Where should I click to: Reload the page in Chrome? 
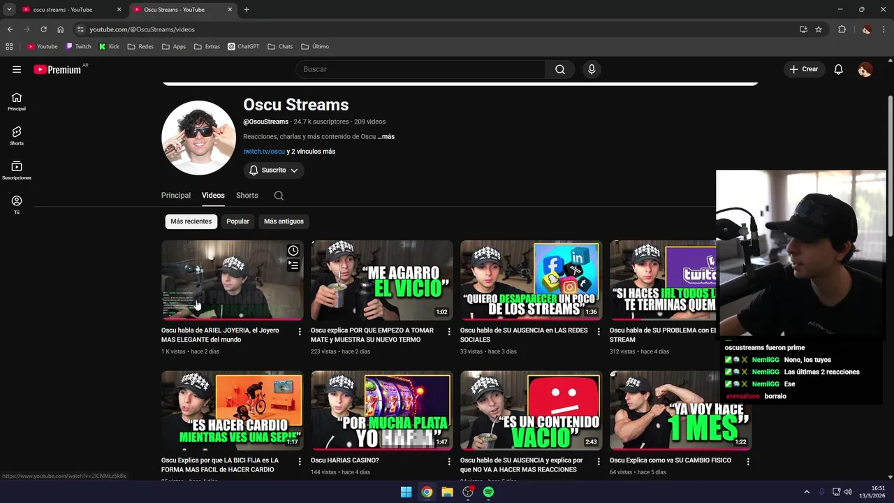point(43,29)
